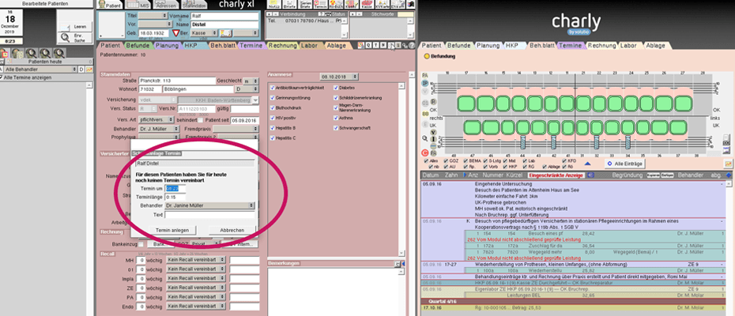
Task: Click the N icon right of Ablage tab
Action: (383, 46)
